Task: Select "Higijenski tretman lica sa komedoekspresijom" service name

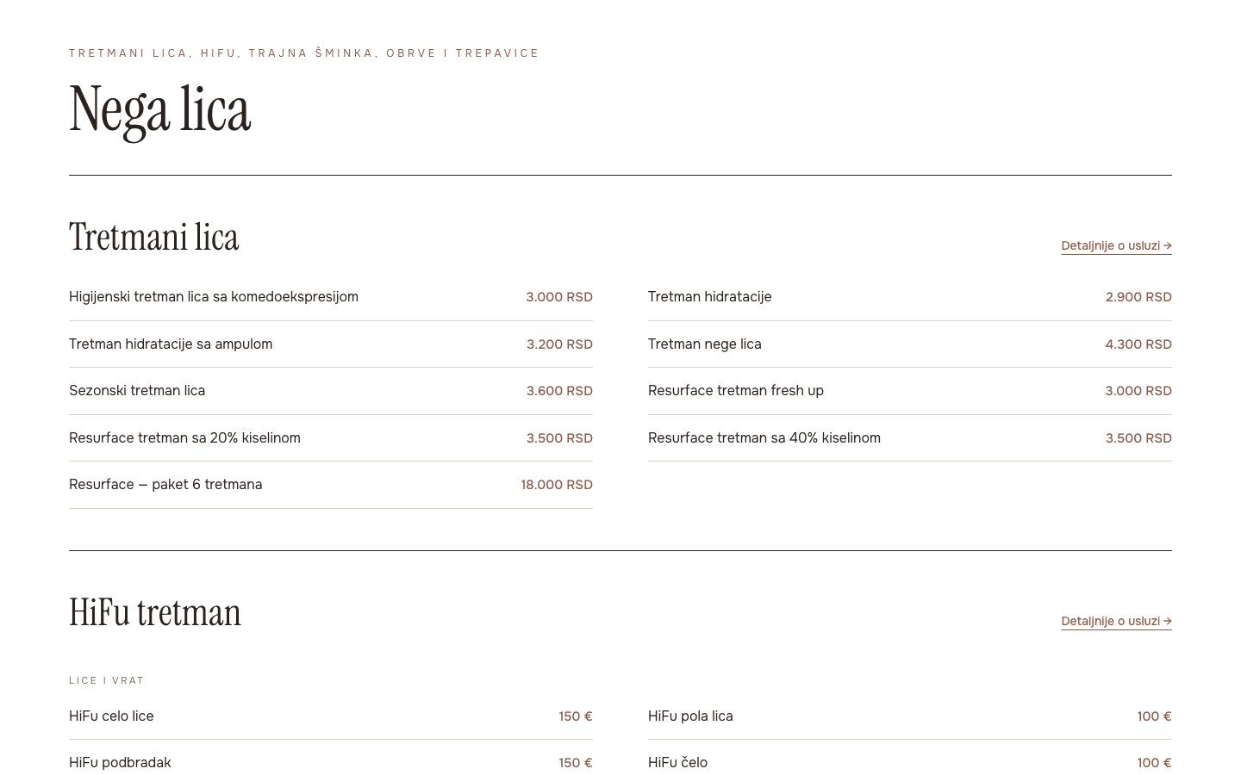Action: click(x=214, y=297)
